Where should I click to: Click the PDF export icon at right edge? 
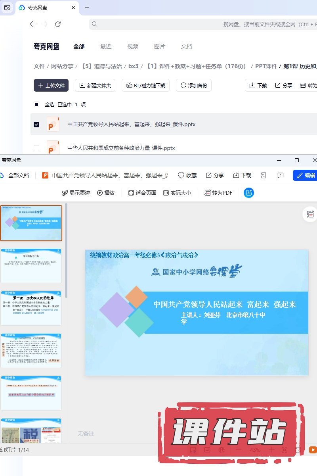(310, 214)
